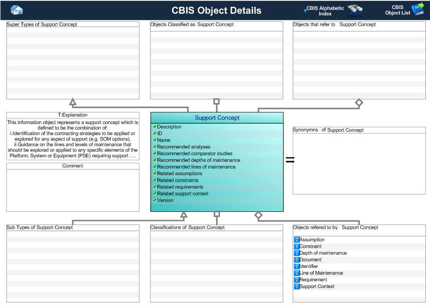Select the Description attribute
This screenshot has width=430, height=306.
(169, 126)
